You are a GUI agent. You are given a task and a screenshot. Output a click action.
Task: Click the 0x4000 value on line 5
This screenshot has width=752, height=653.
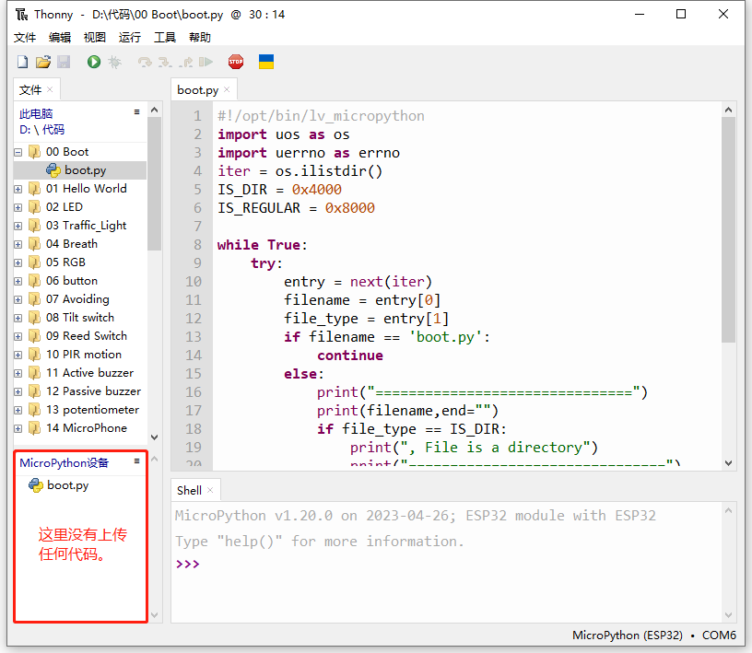coord(316,190)
